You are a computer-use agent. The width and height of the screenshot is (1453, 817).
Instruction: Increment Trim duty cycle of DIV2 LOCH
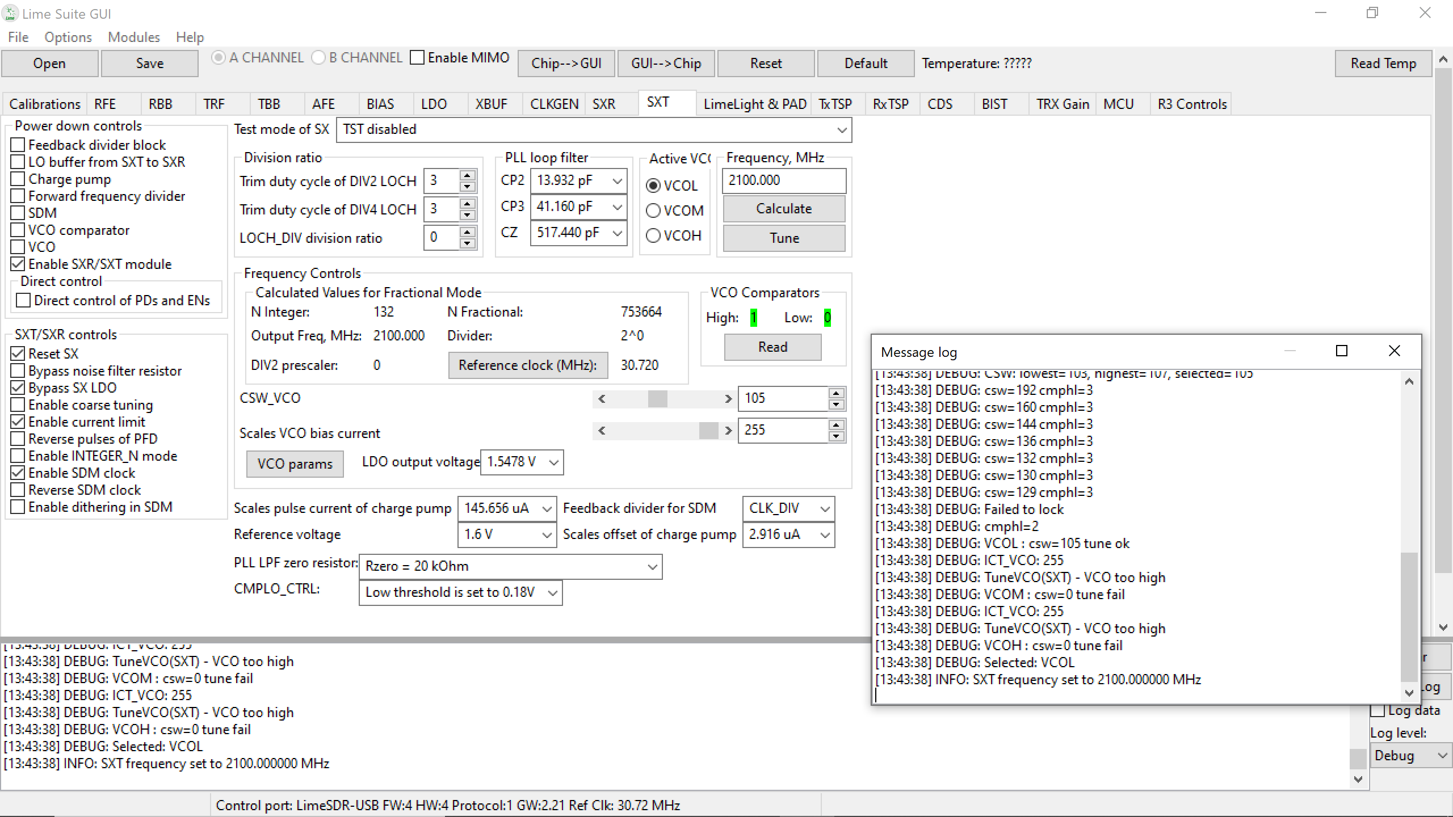click(x=467, y=175)
